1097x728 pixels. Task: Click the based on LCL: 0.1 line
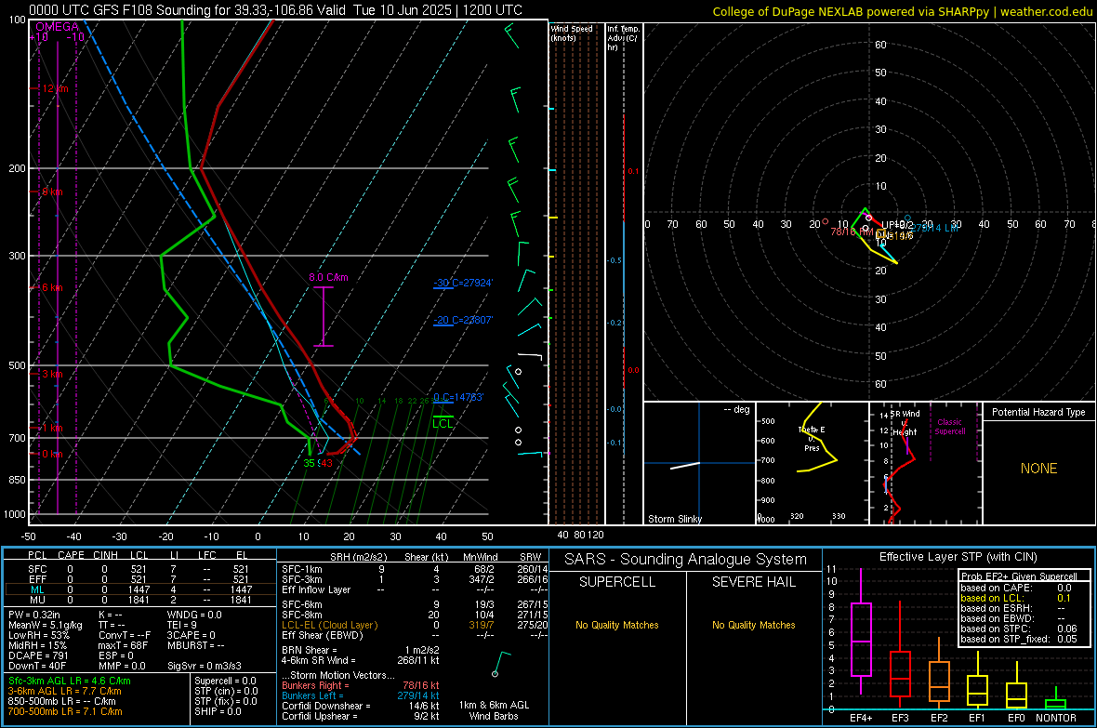coord(1016,598)
